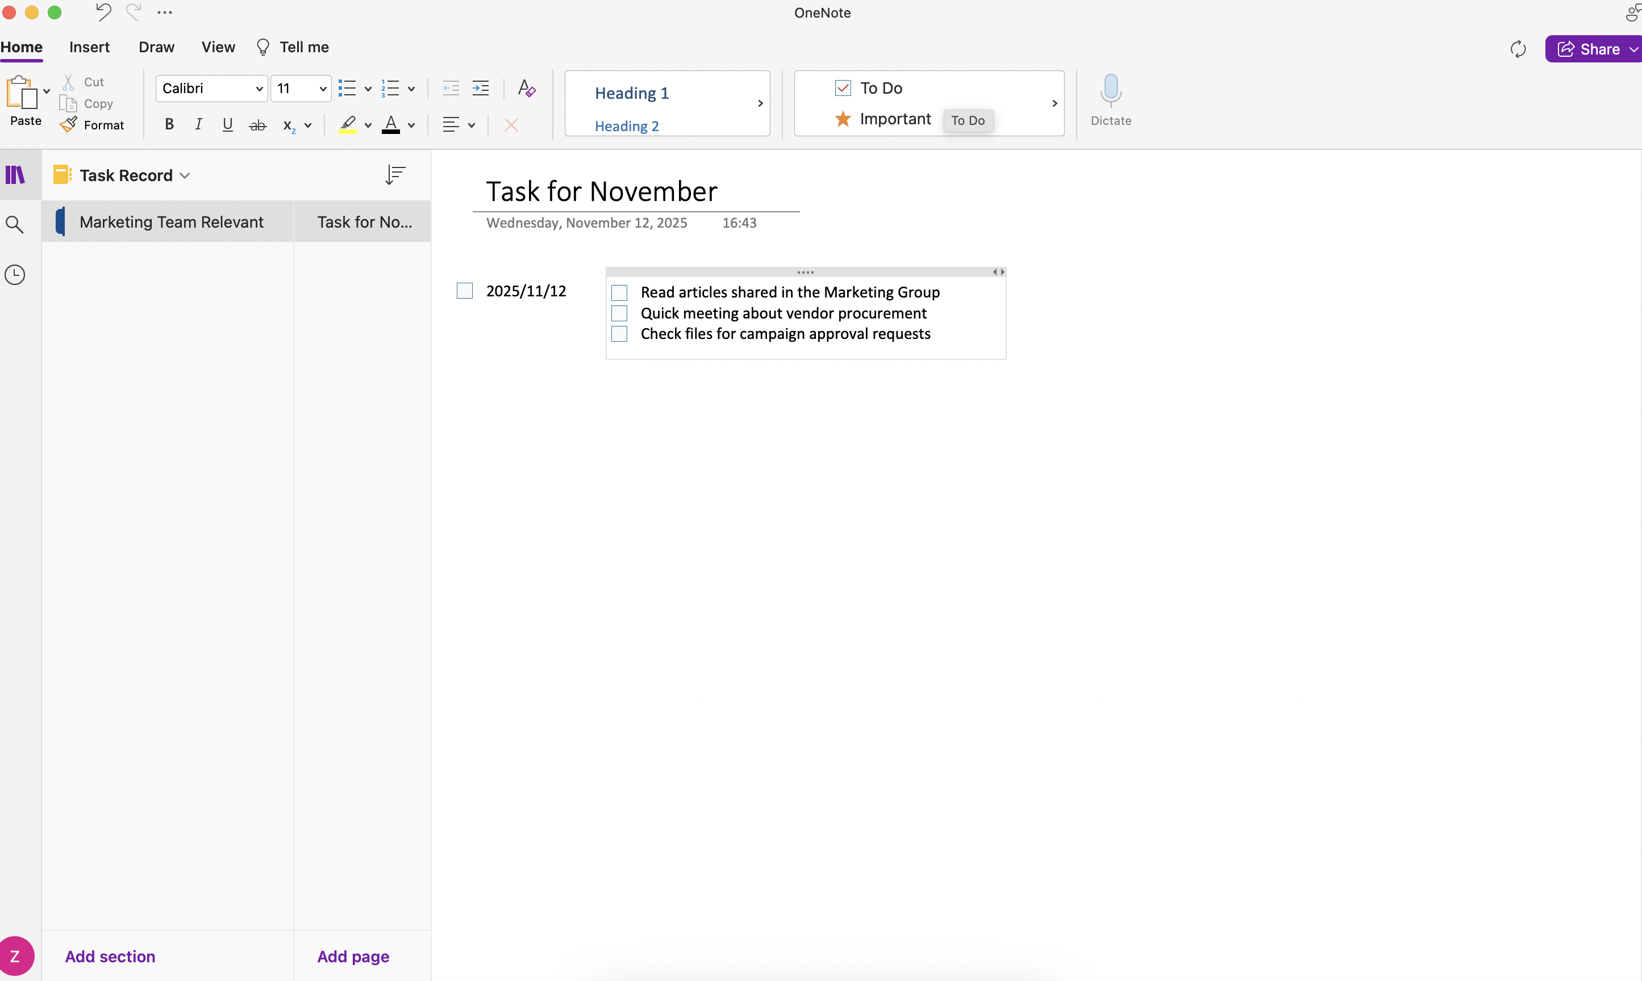Click the Paste clipboard icon
This screenshot has height=981, width=1642.
[x=21, y=92]
